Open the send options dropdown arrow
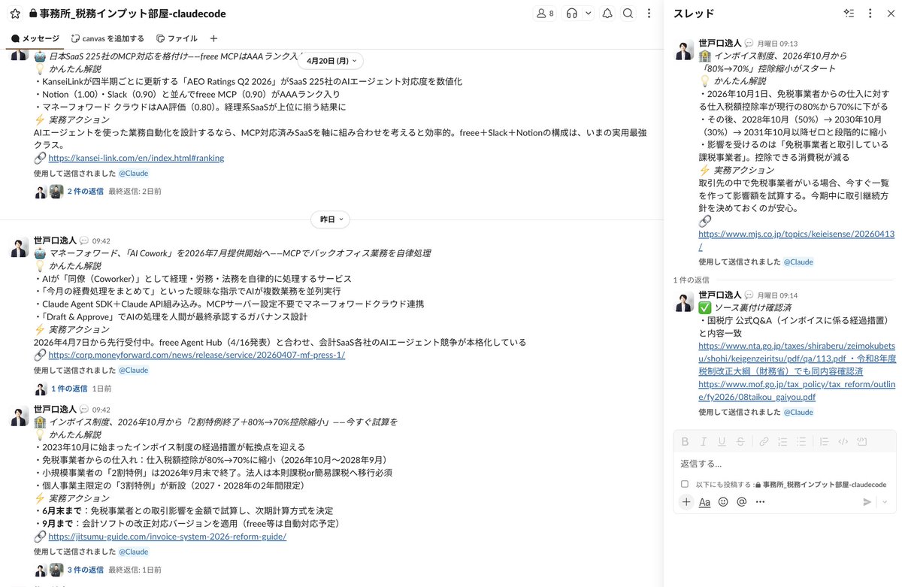902x587 pixels. [x=885, y=502]
